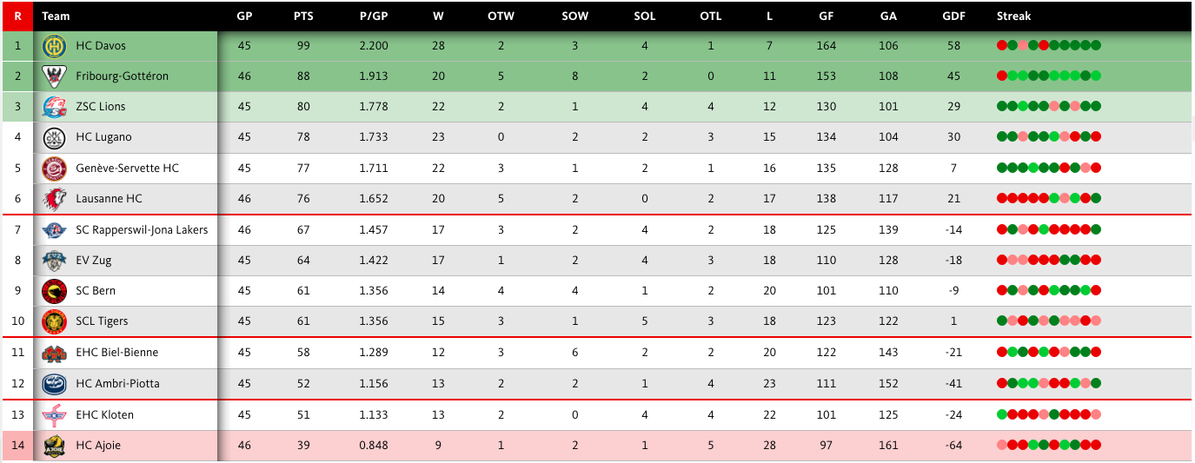Click the HC Davos team logo

[x=54, y=46]
